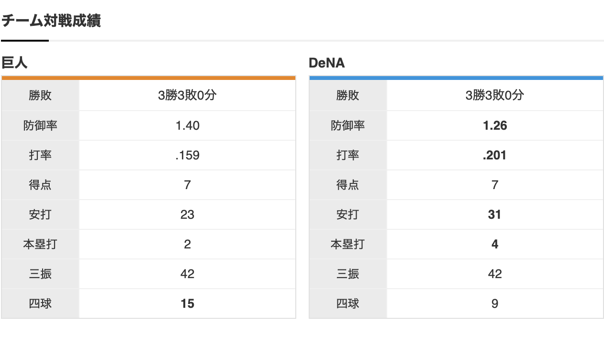Click the orange bar above 巨人 table
The height and width of the screenshot is (337, 604).
click(148, 78)
